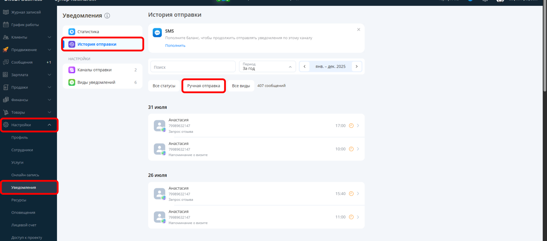The image size is (547, 241).
Task: Open details arrow for 10:00 message
Action: (x=358, y=149)
